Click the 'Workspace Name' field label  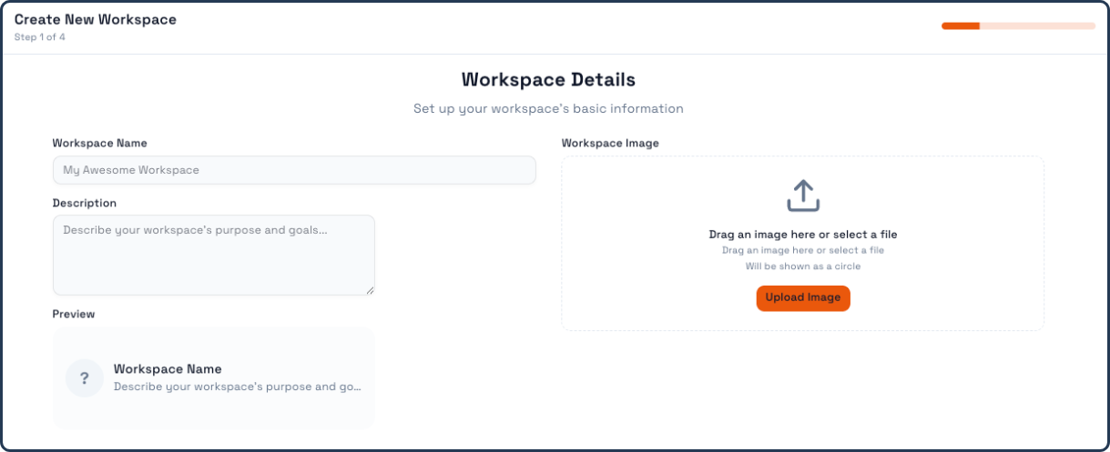pos(100,143)
